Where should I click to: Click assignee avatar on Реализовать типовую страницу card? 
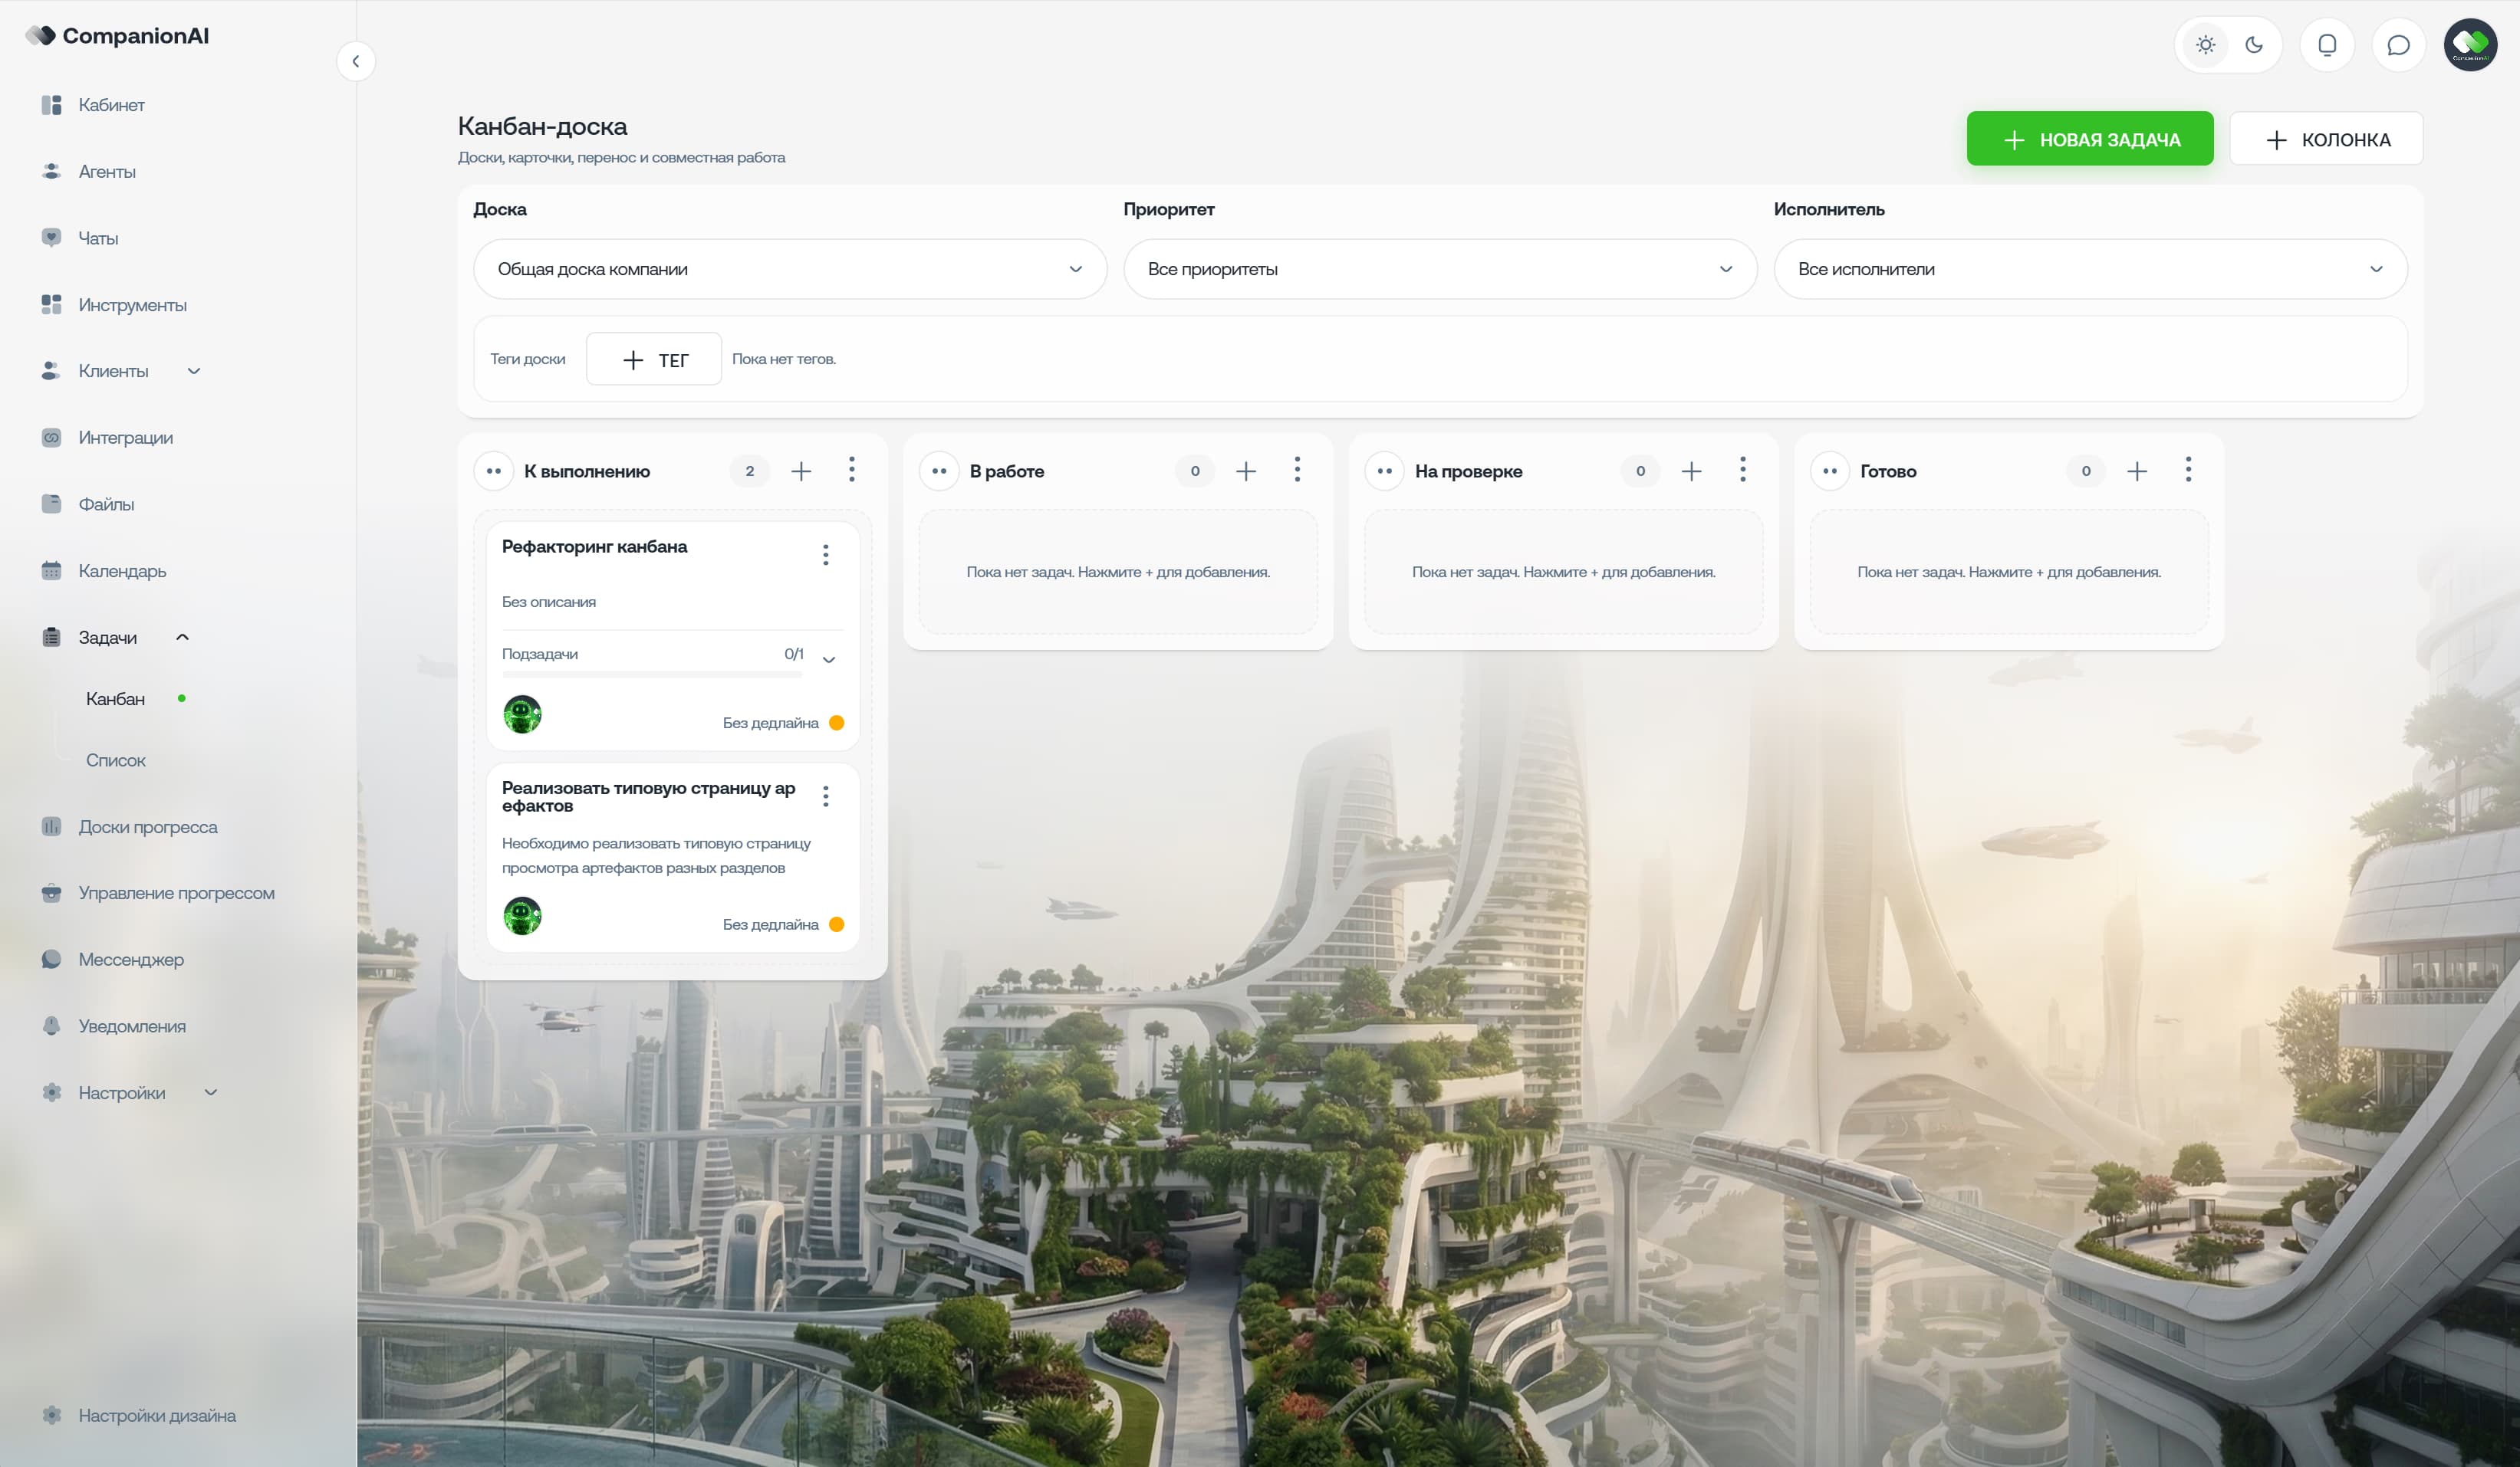522,917
